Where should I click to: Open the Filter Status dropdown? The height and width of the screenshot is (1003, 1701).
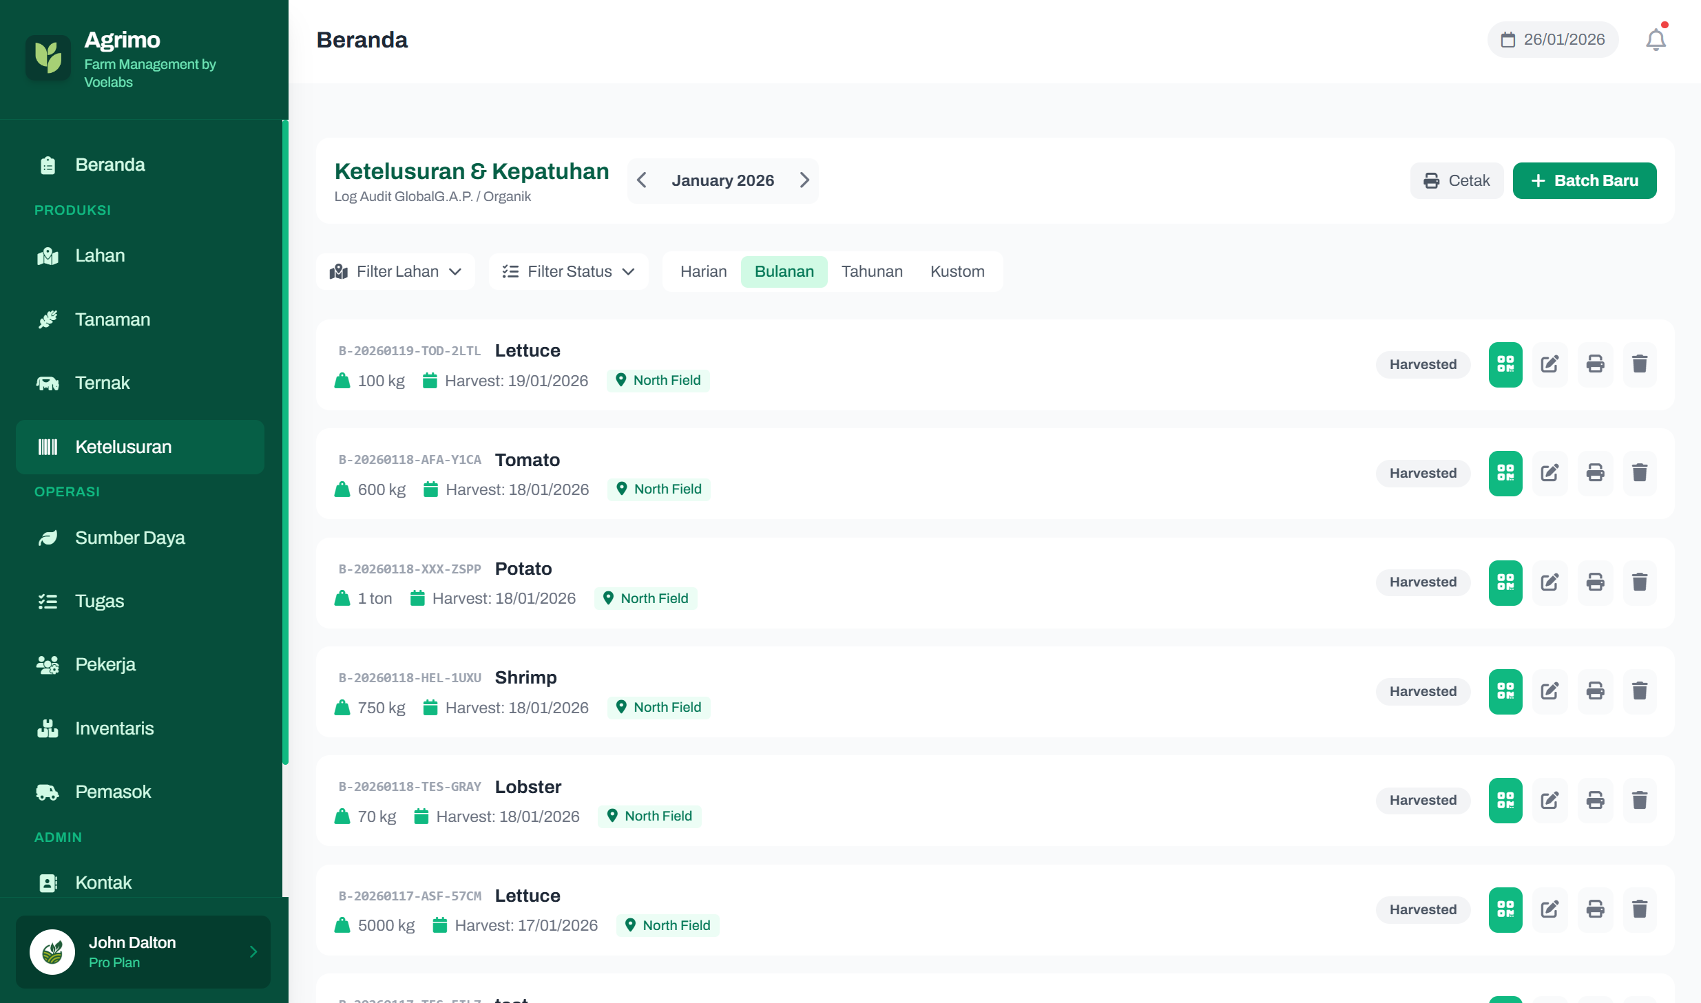click(568, 271)
